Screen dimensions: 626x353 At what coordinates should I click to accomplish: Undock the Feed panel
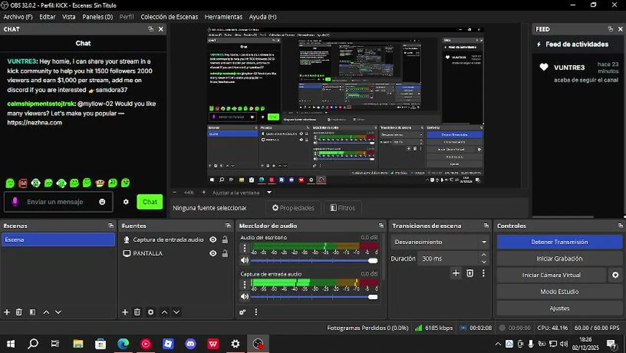click(610, 29)
